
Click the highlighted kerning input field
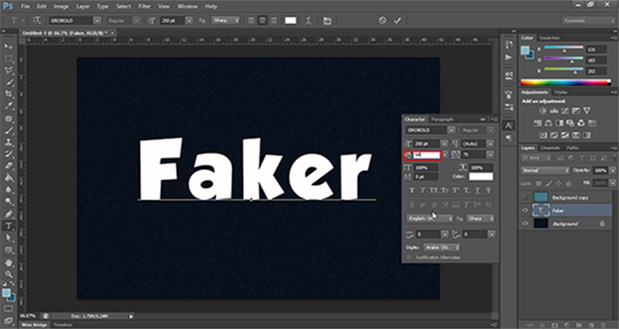pos(425,154)
